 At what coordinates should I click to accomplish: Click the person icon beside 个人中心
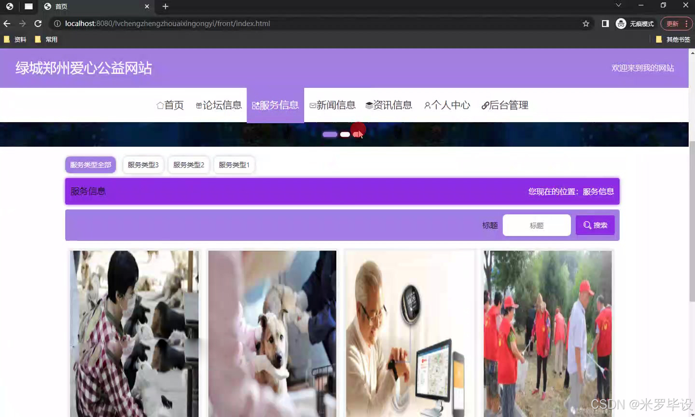427,105
